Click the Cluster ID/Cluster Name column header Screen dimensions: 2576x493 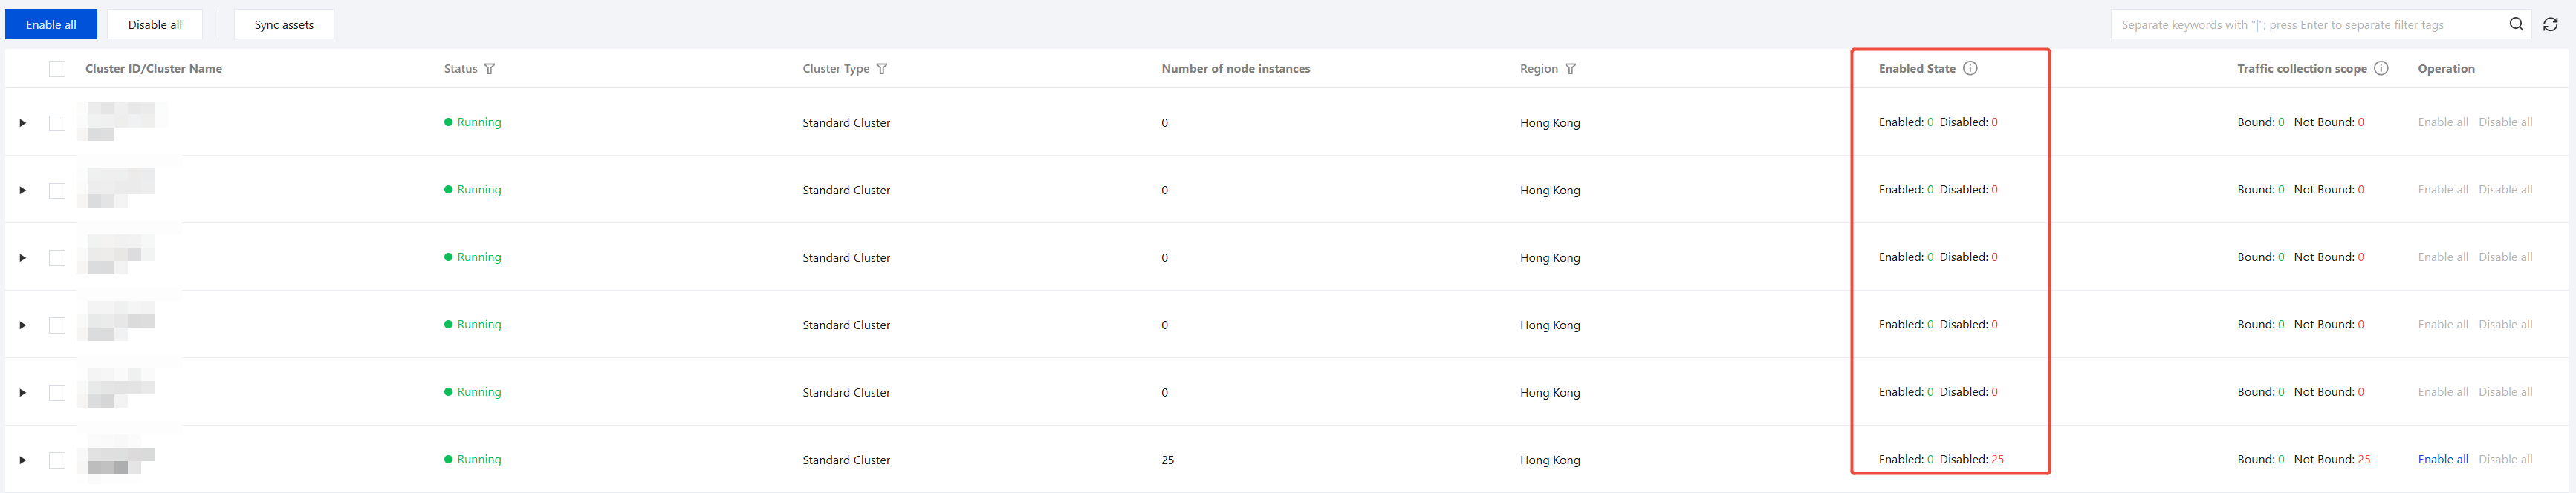[x=154, y=69]
